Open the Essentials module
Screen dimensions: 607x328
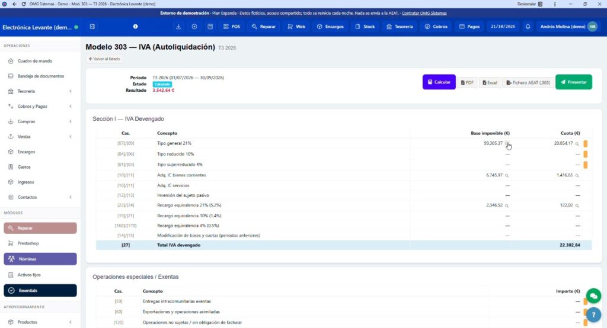pos(40,291)
